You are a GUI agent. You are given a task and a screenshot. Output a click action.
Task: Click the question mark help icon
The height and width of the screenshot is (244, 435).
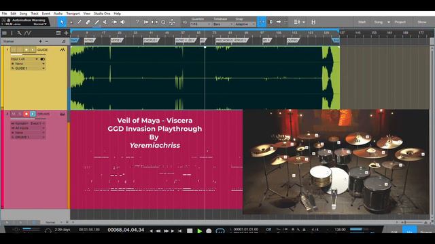point(137,22)
